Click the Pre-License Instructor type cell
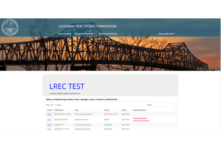The width and height of the screenshot is (221, 148). pos(83,125)
